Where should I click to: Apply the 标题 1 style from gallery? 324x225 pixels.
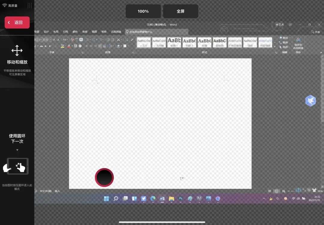[174, 42]
